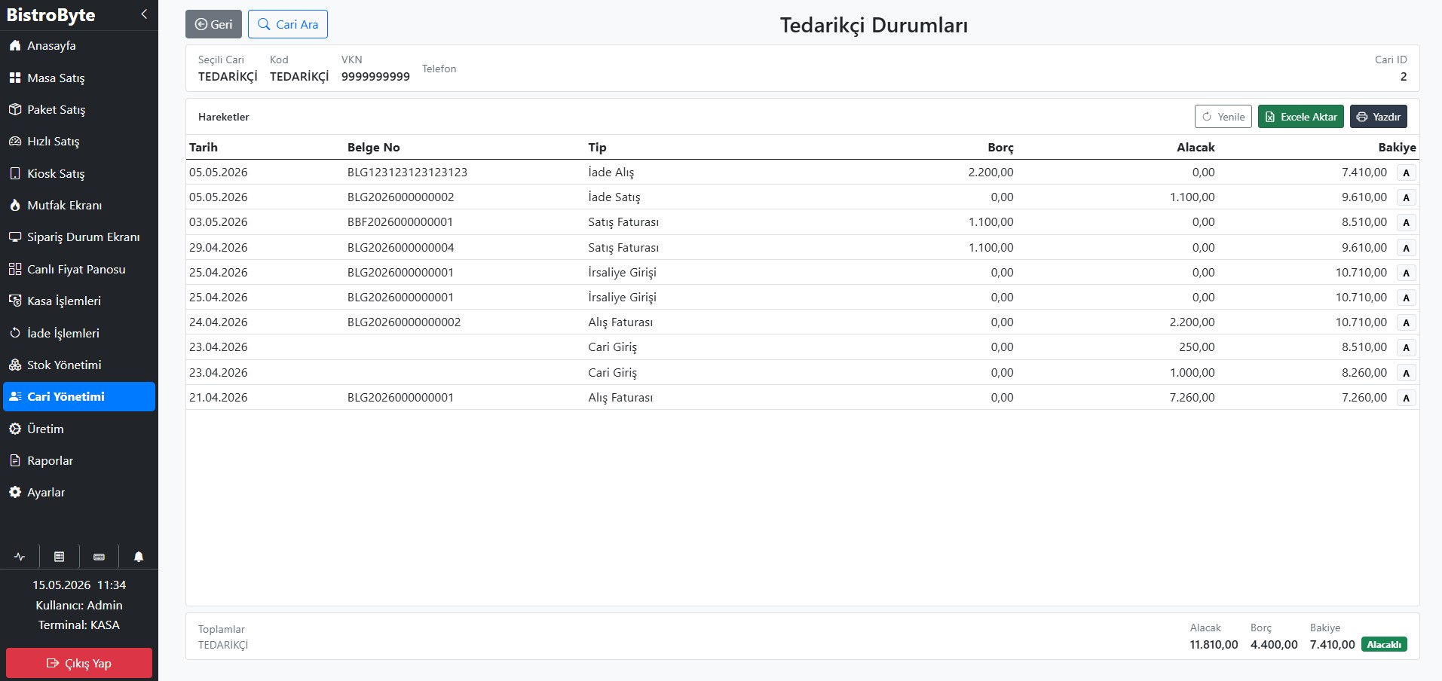Click the 250,00 Cari Giriş amount
1442x681 pixels.
point(1197,347)
